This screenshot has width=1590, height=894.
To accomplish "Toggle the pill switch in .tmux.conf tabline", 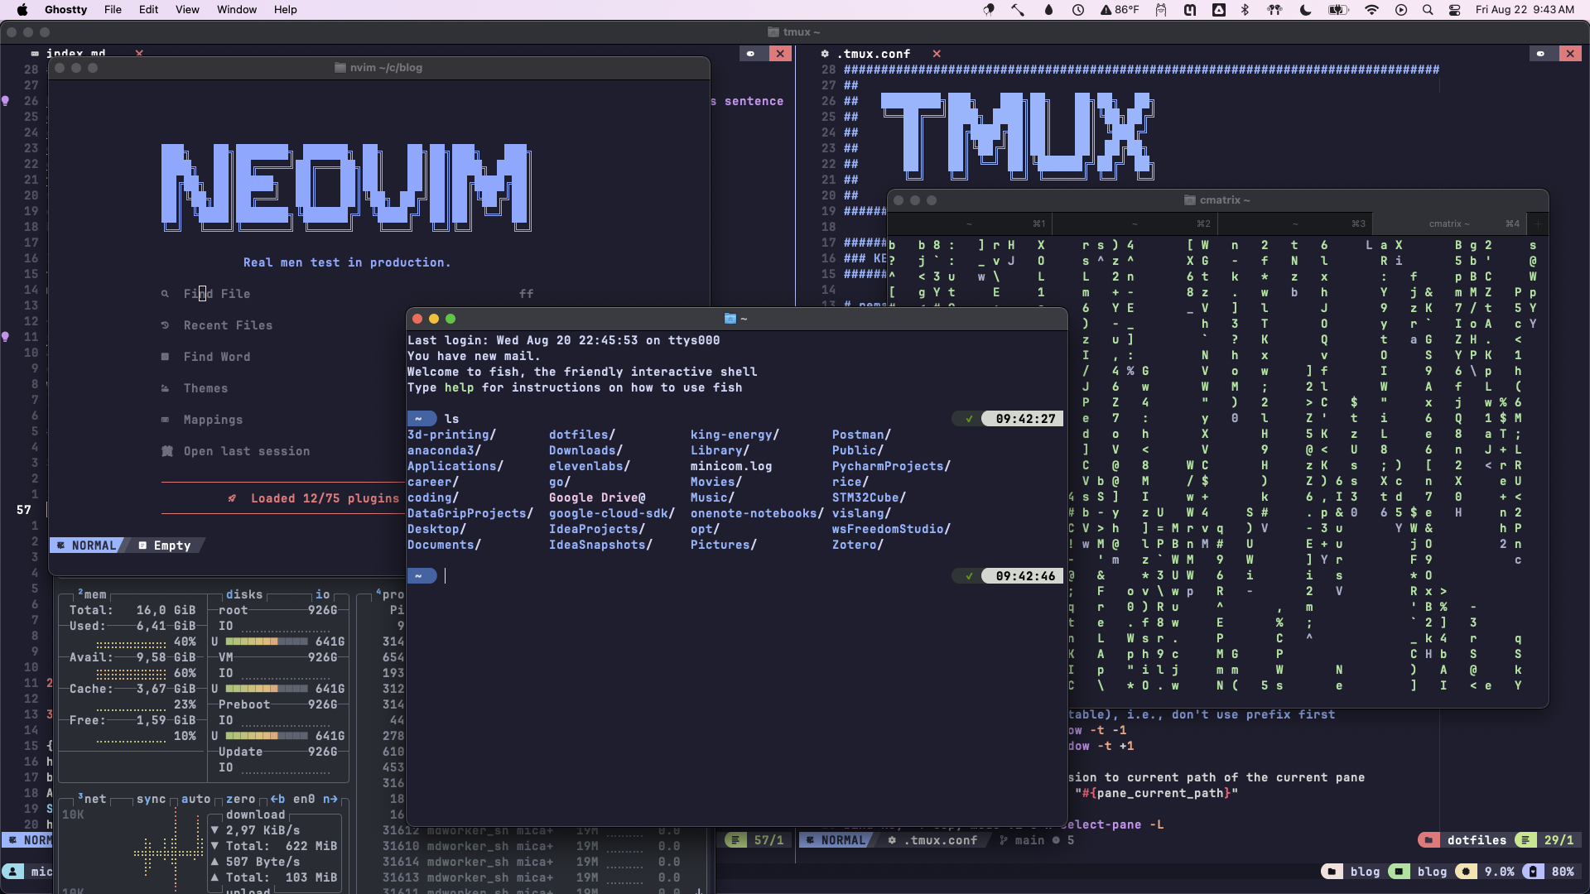I will (x=1540, y=54).
